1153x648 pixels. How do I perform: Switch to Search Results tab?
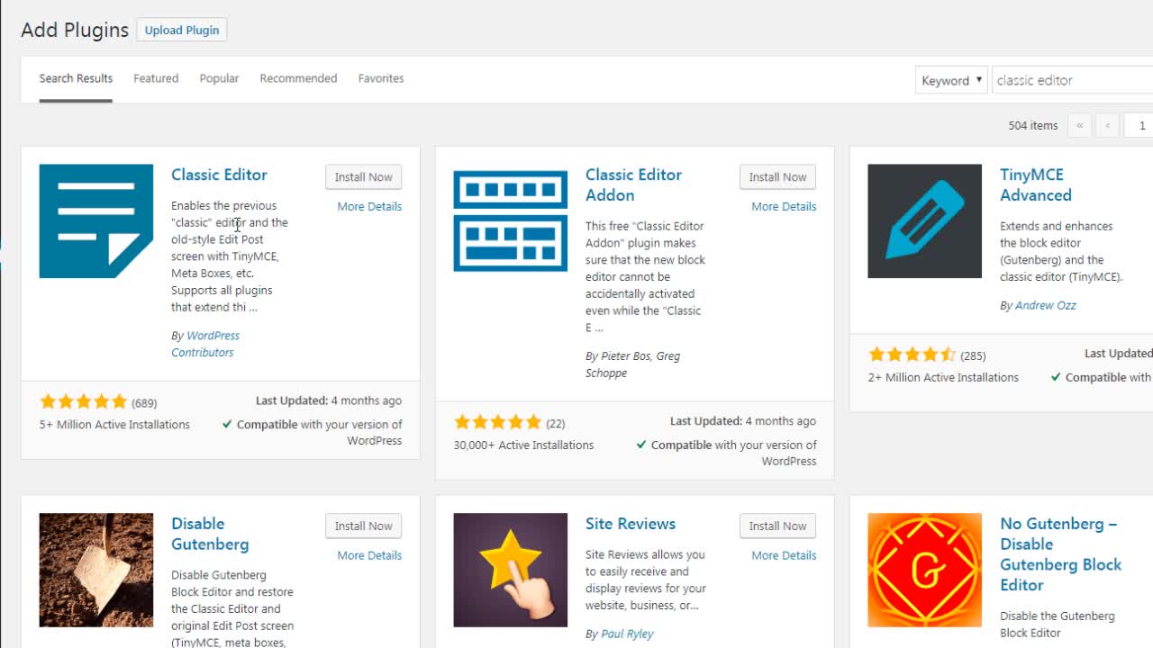coord(76,78)
